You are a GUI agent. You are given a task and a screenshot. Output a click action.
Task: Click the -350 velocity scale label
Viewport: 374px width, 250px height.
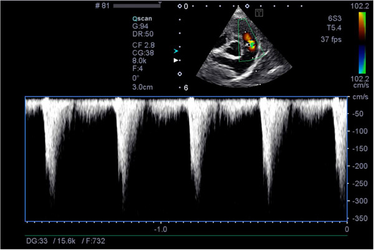tap(360, 218)
